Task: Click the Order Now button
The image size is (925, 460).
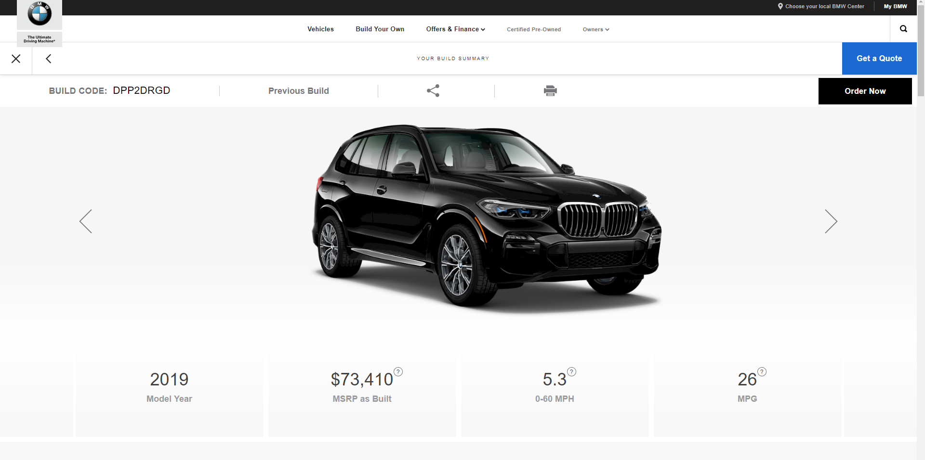Action: 865,91
